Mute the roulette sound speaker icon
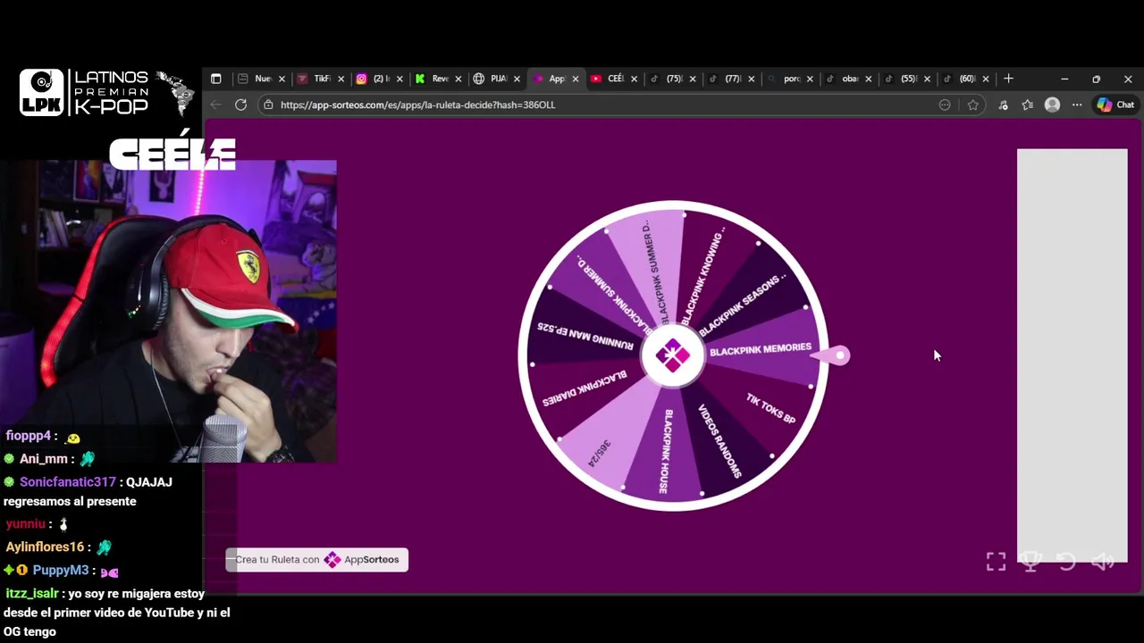The image size is (1144, 643). click(1102, 562)
